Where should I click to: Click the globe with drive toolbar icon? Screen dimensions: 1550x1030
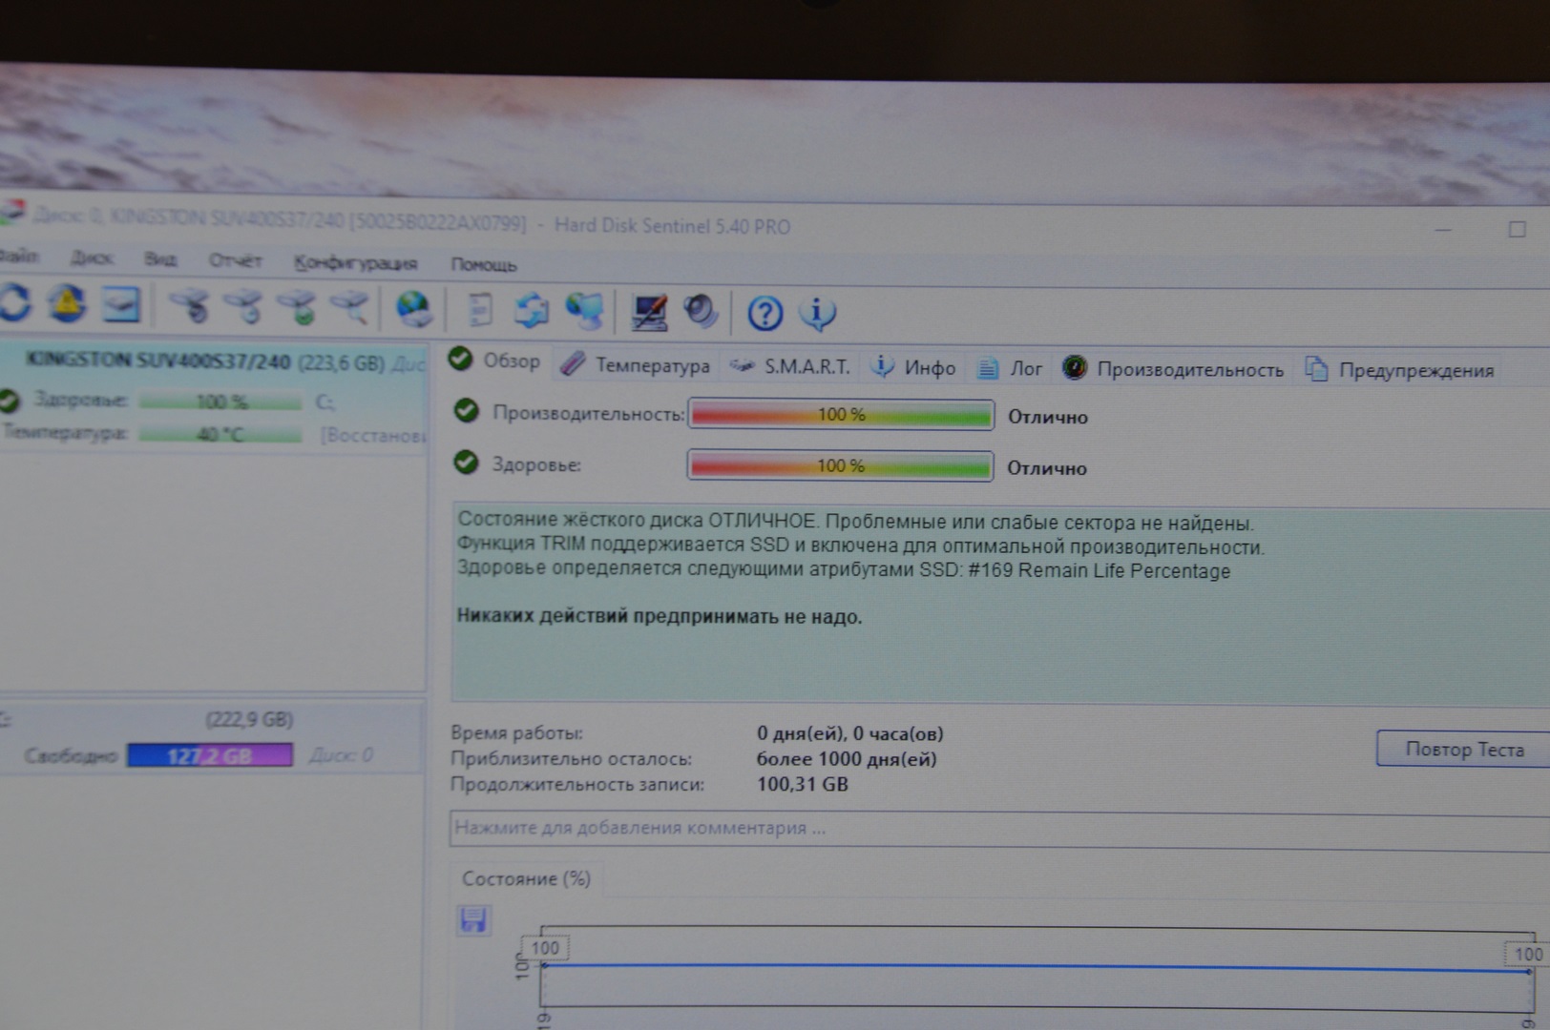413,309
